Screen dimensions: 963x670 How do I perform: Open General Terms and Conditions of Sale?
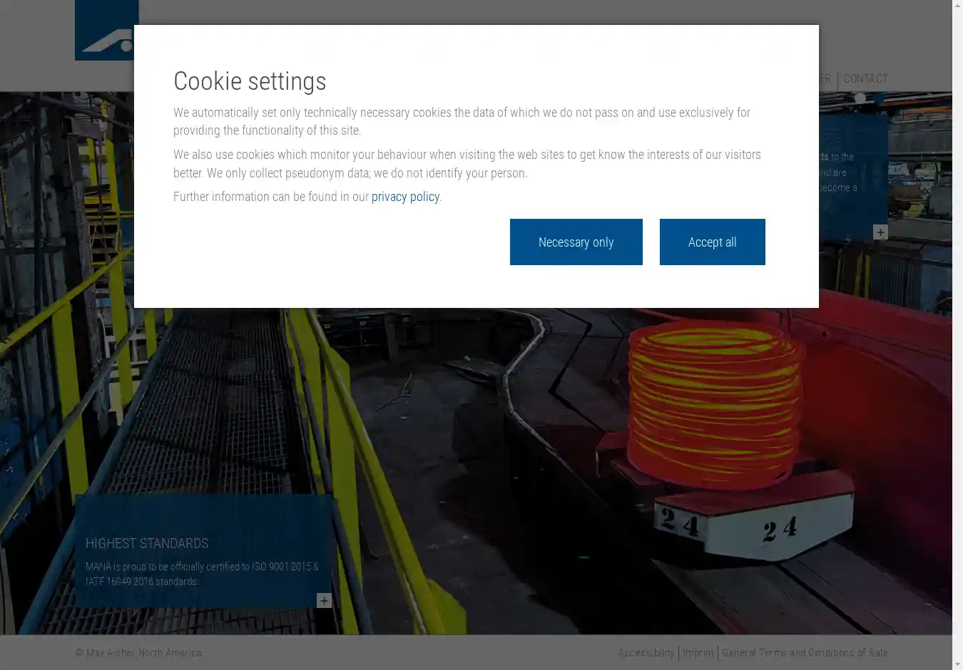[x=805, y=653]
